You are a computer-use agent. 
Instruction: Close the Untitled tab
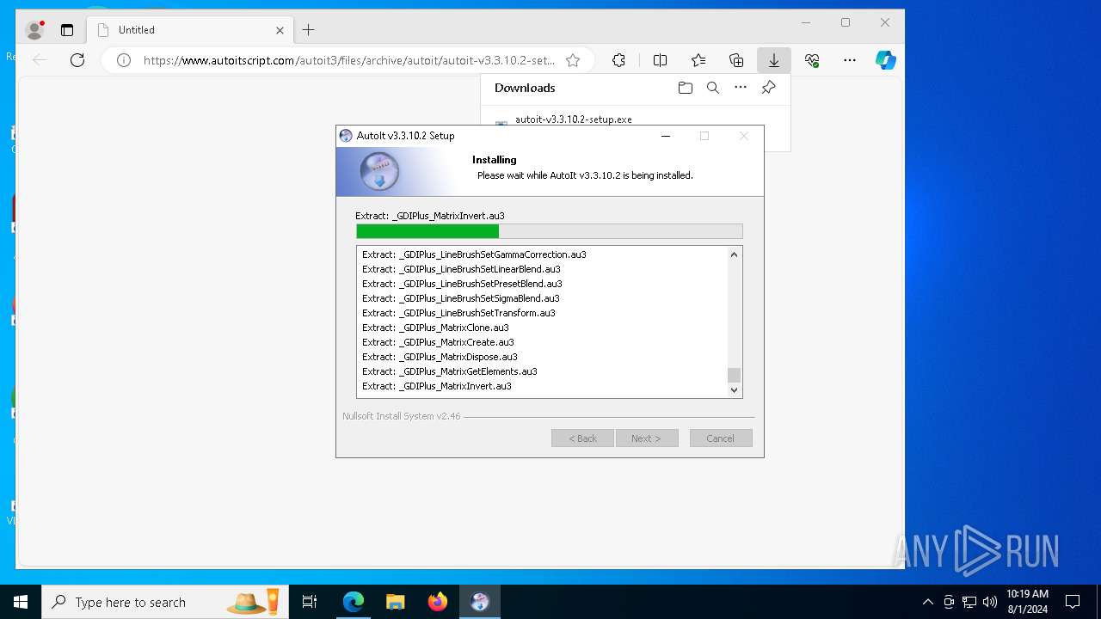pos(280,30)
